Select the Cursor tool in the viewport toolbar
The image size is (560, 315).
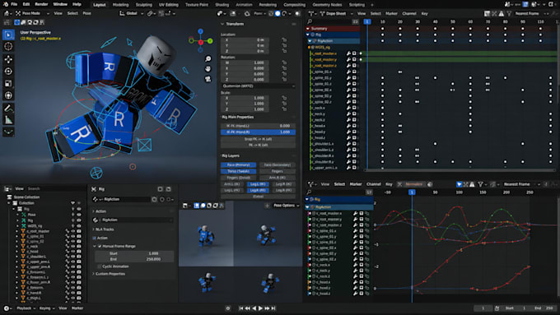pyautogui.click(x=8, y=46)
